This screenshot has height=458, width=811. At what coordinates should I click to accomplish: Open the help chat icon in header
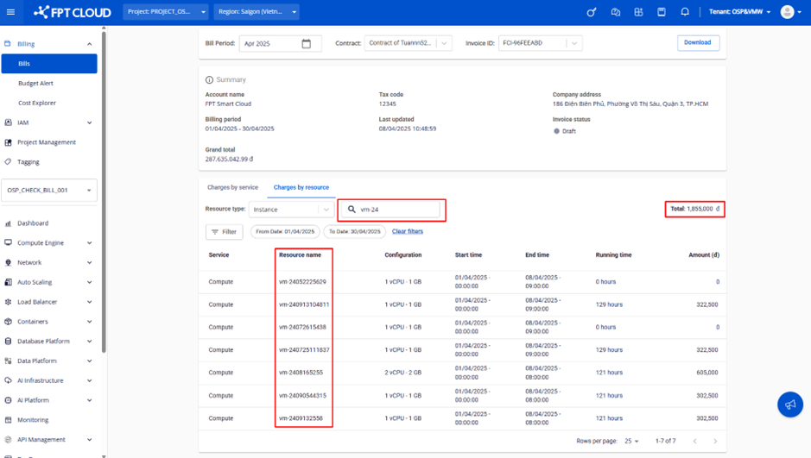pyautogui.click(x=616, y=12)
